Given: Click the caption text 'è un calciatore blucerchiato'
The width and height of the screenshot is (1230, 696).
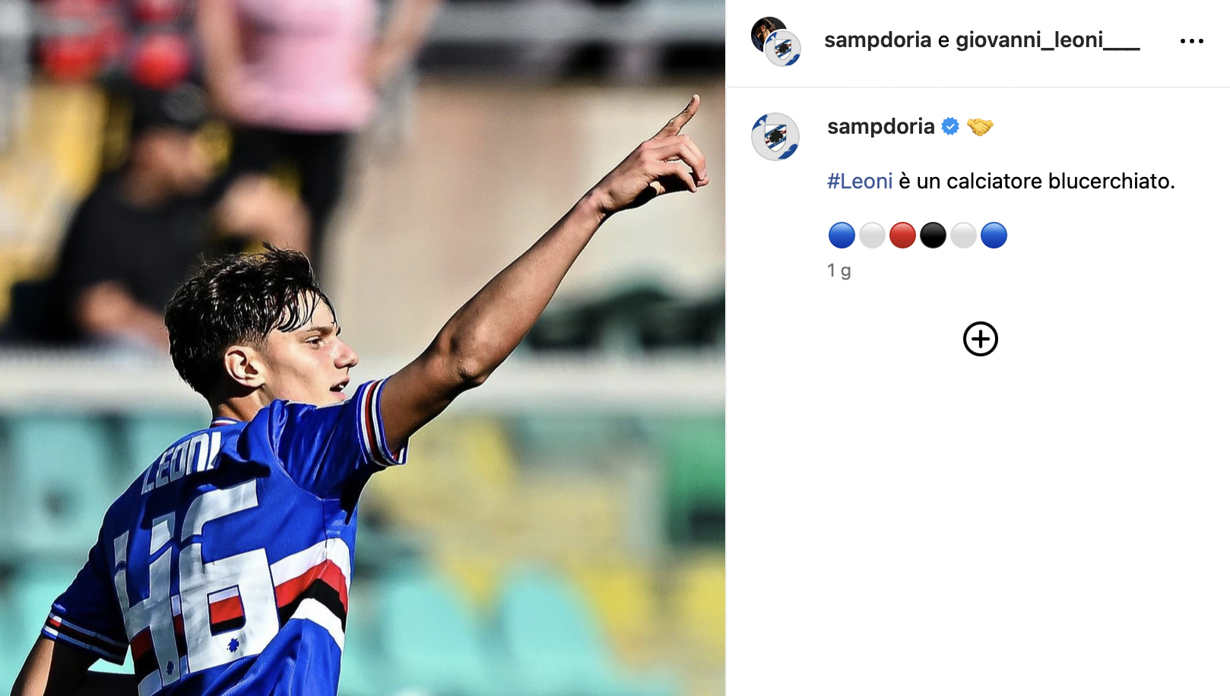Looking at the screenshot, I should [1036, 181].
